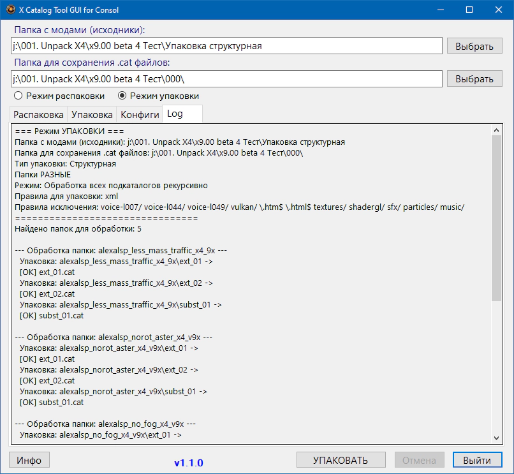Click the .cat files save folder path field

[226, 78]
